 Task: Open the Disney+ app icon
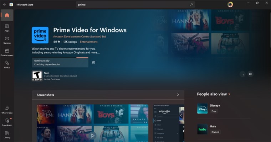click(203, 109)
